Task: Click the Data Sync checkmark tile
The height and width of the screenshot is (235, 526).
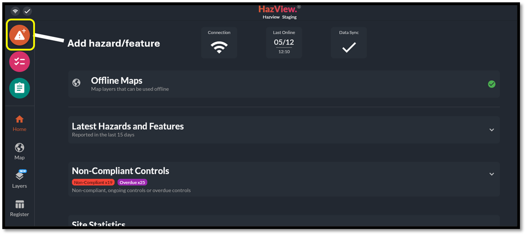Action: [349, 43]
